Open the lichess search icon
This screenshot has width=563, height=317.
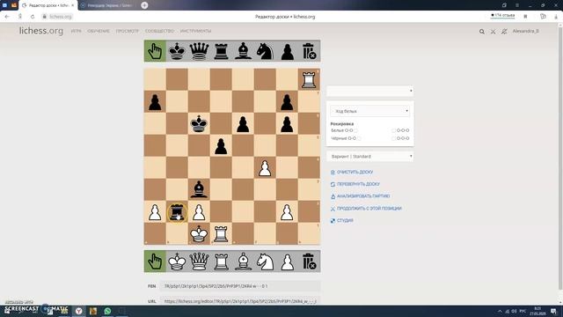[x=482, y=32]
